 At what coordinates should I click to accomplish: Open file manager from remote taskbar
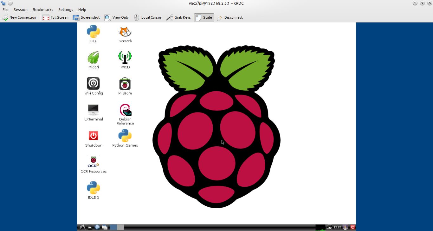click(x=90, y=227)
